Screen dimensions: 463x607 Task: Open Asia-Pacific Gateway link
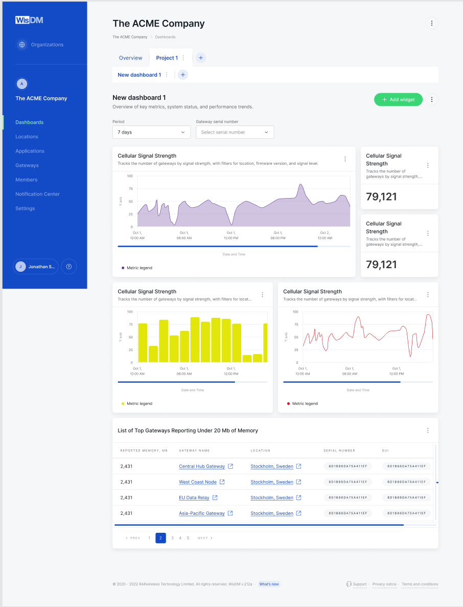click(202, 513)
